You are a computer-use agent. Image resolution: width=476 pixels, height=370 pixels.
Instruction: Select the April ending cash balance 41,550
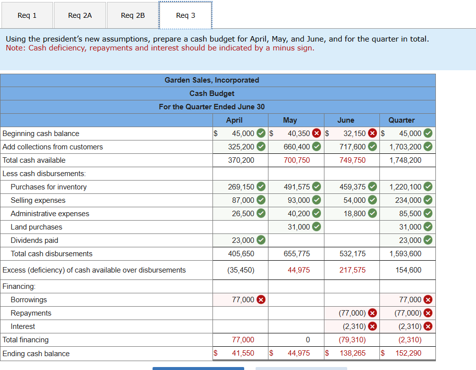coord(243,353)
